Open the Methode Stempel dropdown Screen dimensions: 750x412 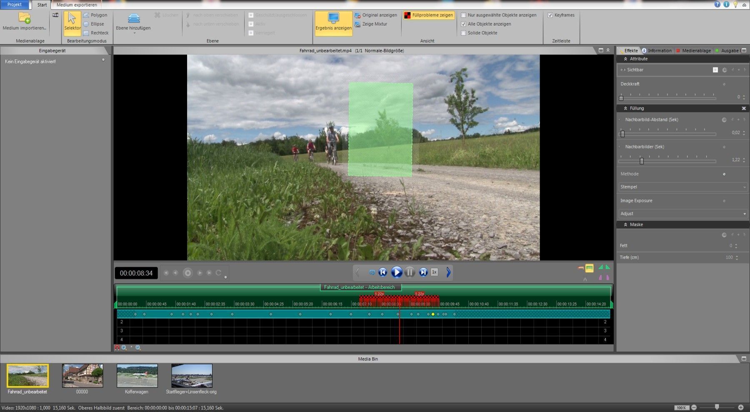tap(683, 187)
